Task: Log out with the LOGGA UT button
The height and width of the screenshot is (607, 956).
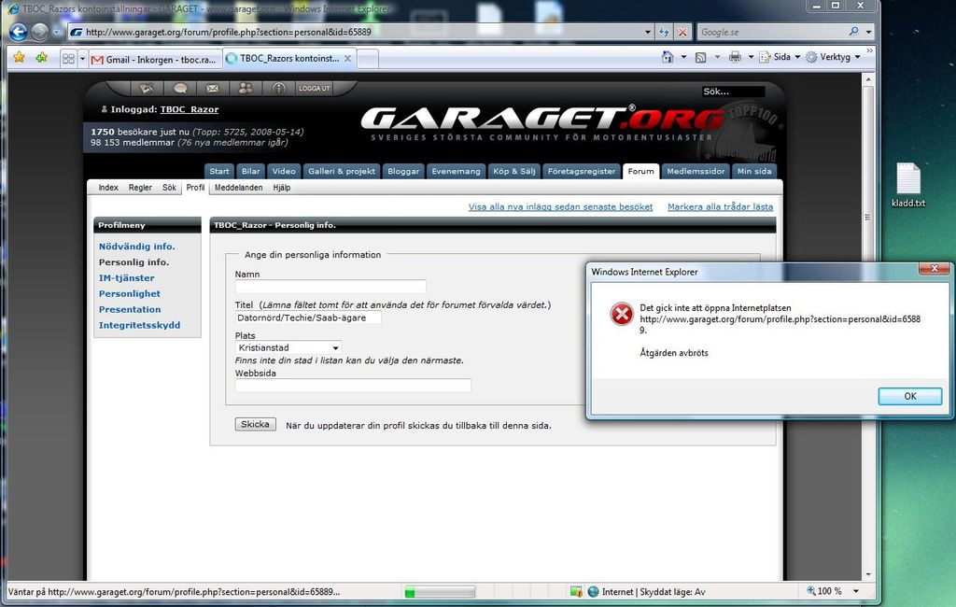Action: click(x=314, y=89)
